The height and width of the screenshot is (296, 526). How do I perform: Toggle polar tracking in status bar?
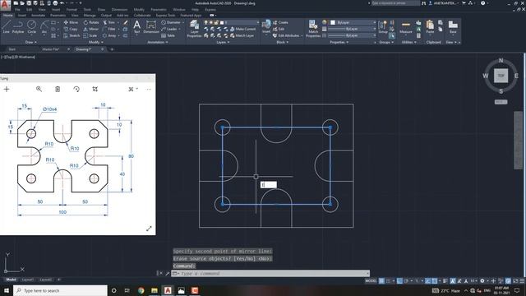pos(406,281)
